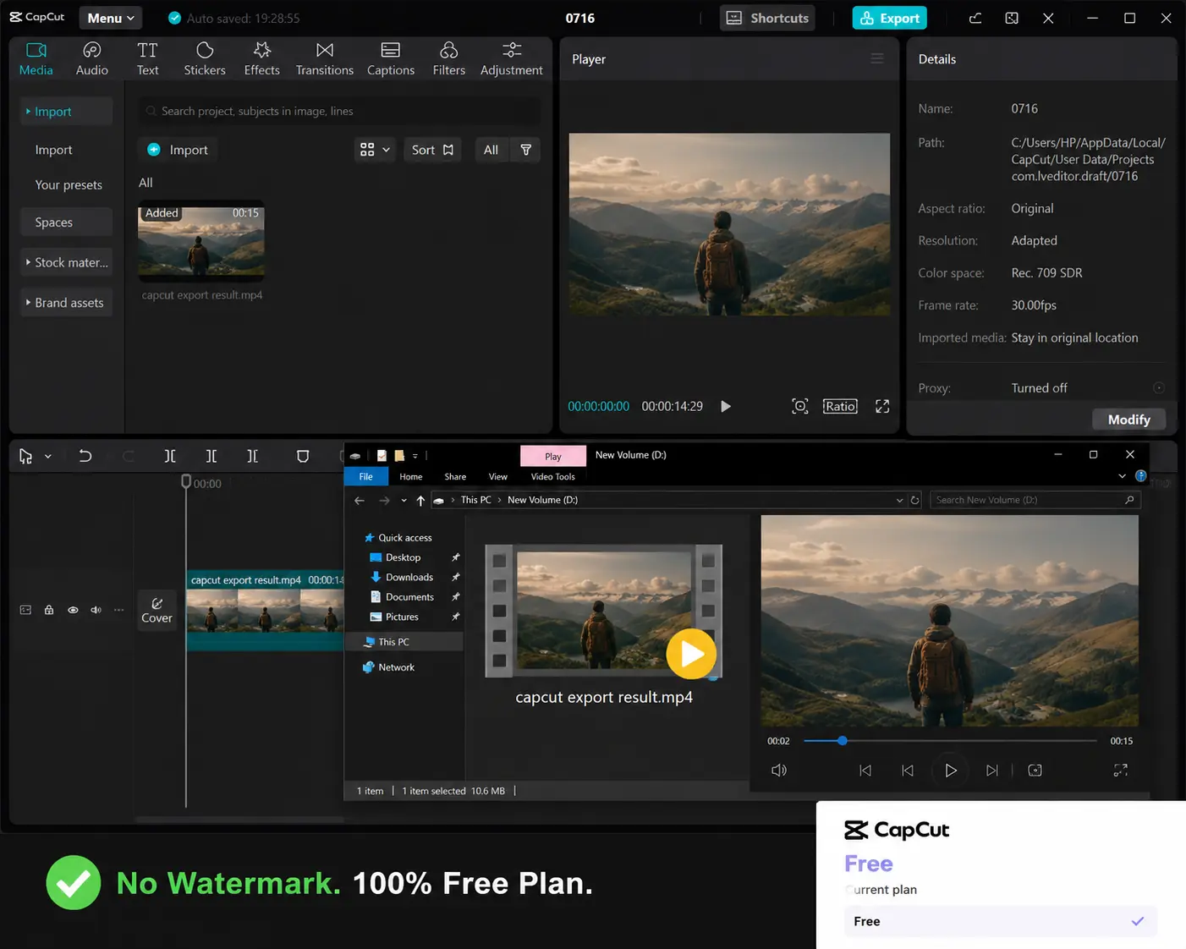The image size is (1186, 949).
Task: Open the grid view mode dropdown
Action: pyautogui.click(x=375, y=150)
